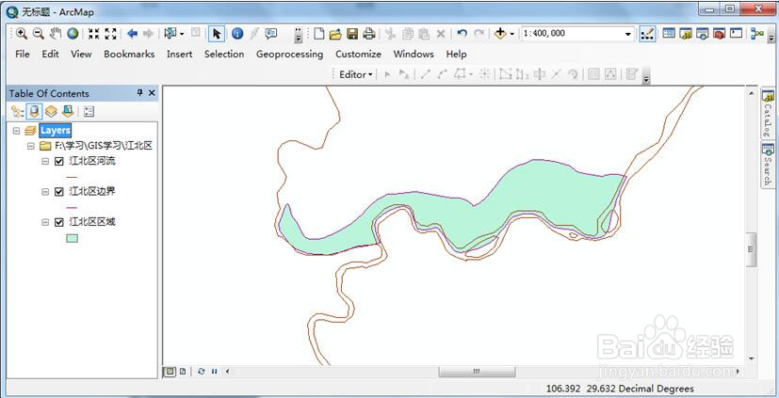Open a map document
This screenshot has width=779, height=398.
[x=335, y=34]
